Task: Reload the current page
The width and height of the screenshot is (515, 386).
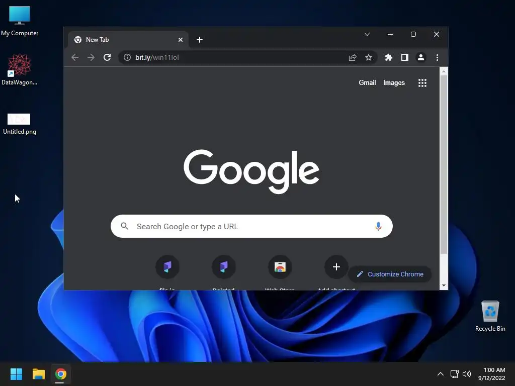Action: (107, 57)
